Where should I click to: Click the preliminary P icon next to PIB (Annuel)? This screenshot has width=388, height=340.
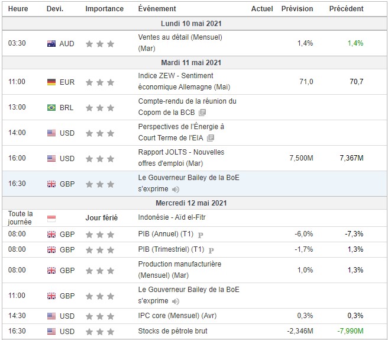[x=201, y=234]
